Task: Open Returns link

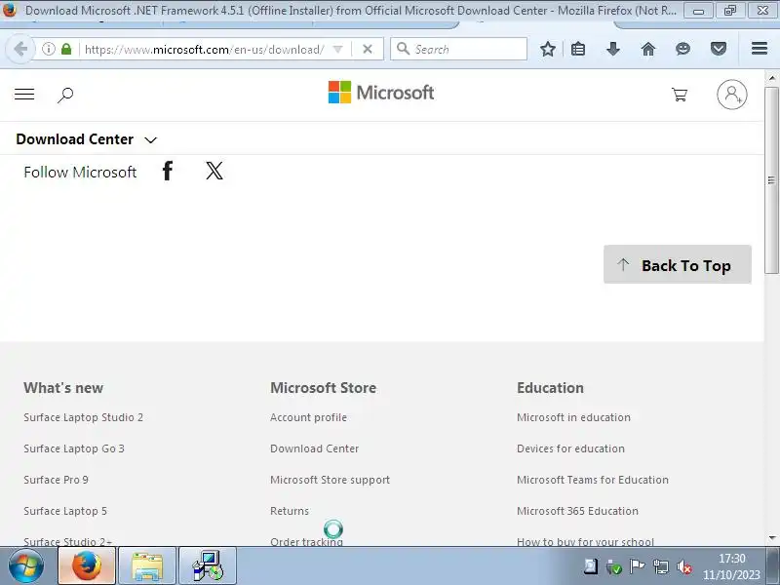Action: pos(290,511)
